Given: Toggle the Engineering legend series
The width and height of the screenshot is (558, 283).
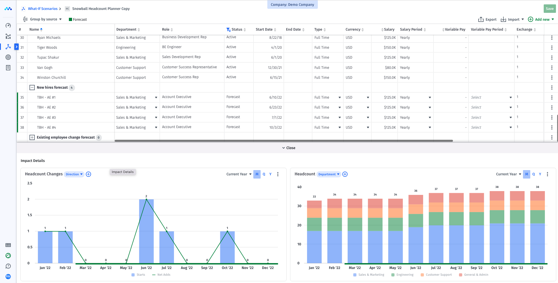Looking at the screenshot, I should point(402,275).
